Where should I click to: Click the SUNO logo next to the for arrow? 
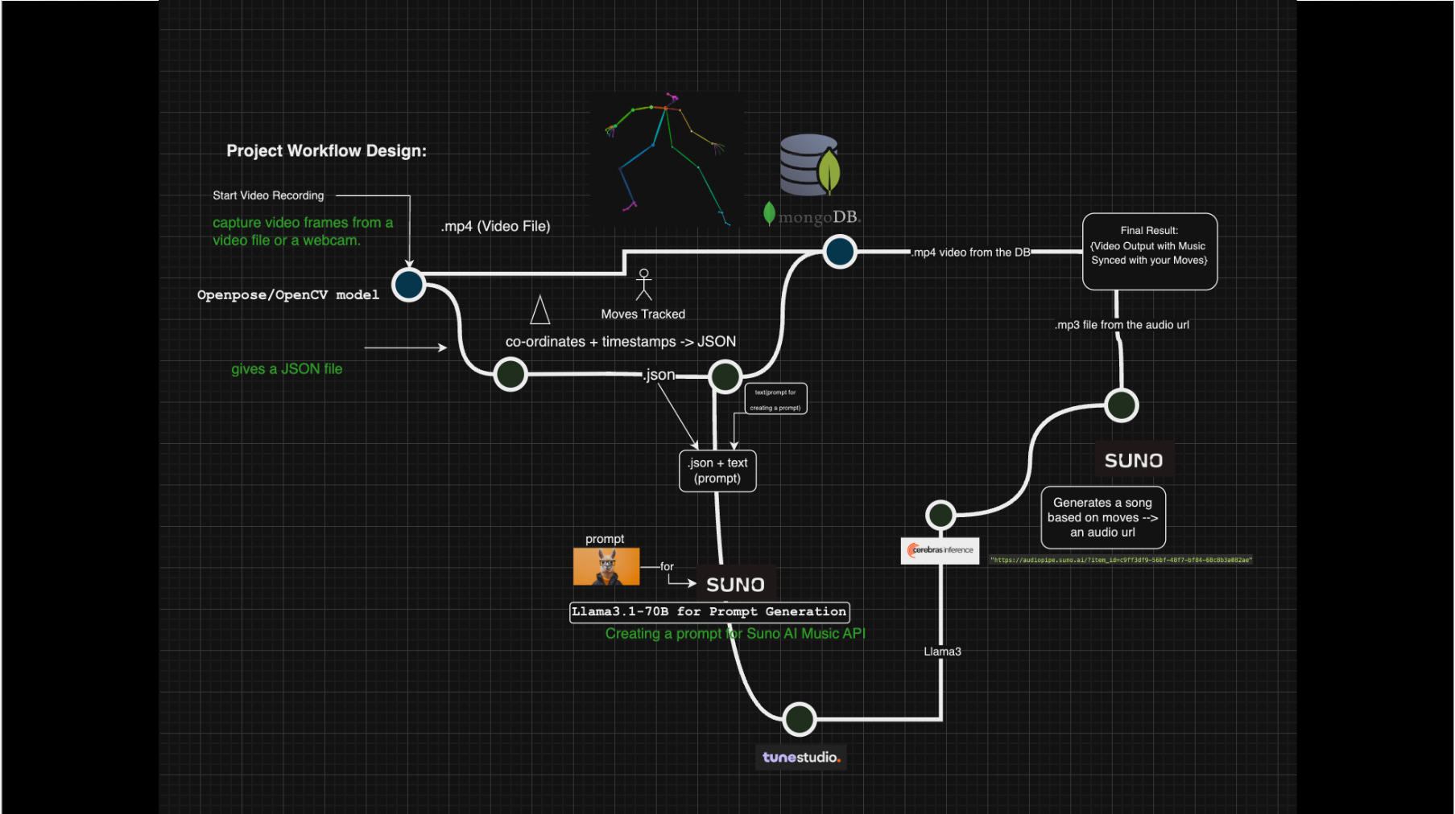click(735, 584)
